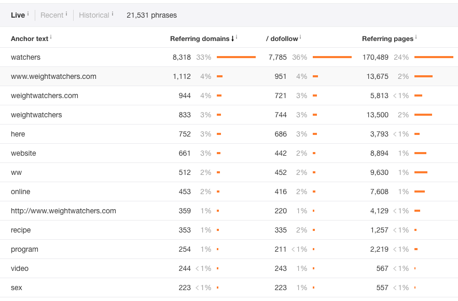Click the http://www.weightwatchers.com anchor text
458x301 pixels.
[x=63, y=211]
